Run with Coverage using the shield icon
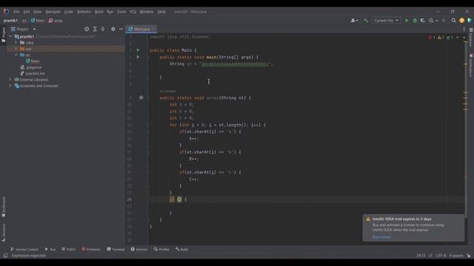 [423, 21]
